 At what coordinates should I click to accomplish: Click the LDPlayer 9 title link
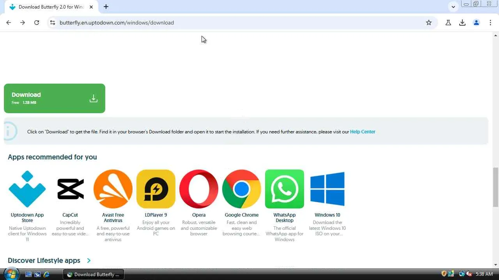pyautogui.click(x=156, y=215)
